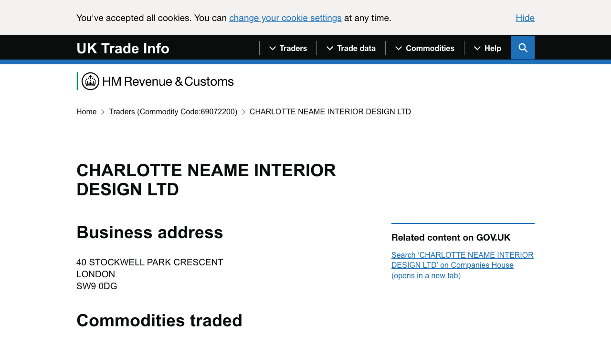Open the Help menu
This screenshot has width=611, height=343.
click(486, 48)
